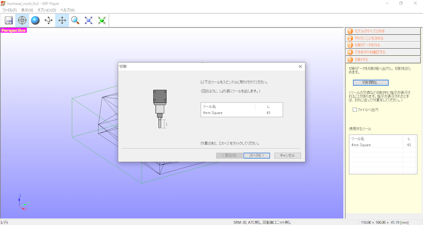
Task: Click L column header in dialog table
Action: 269,107
